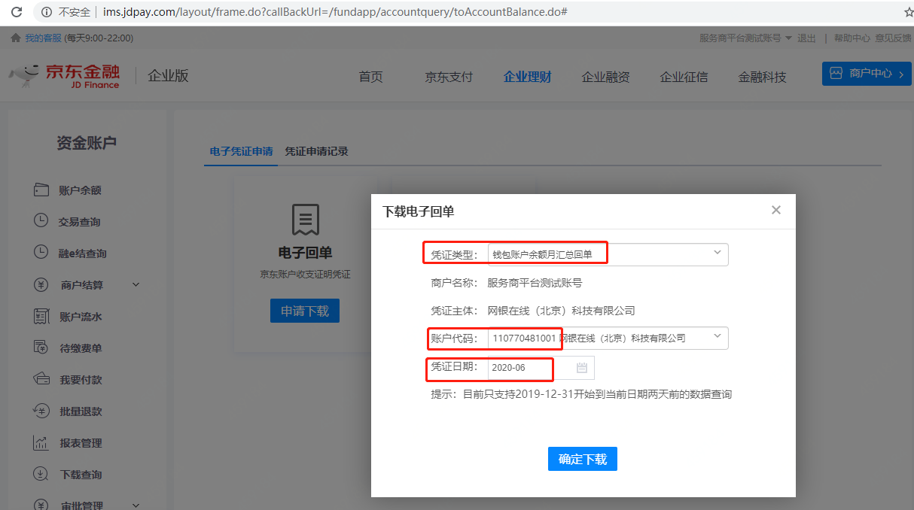
Task: Click the 京东金融 JD Finance logo
Action: 65,75
